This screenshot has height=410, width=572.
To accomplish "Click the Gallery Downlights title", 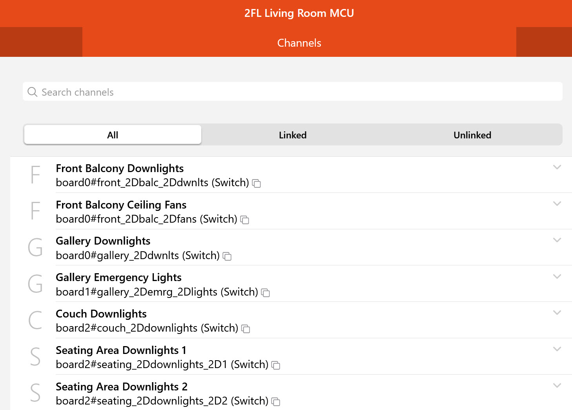I will 103,241.
